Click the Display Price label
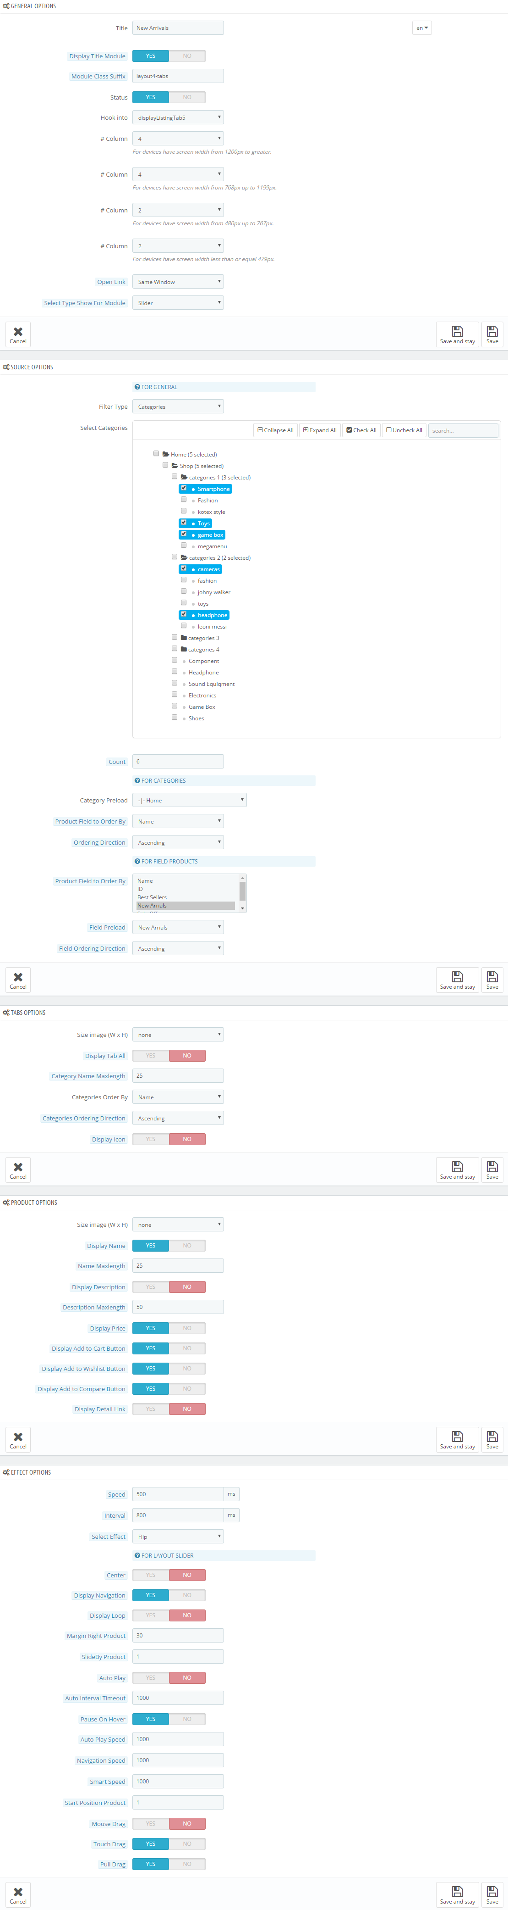 (x=107, y=1328)
